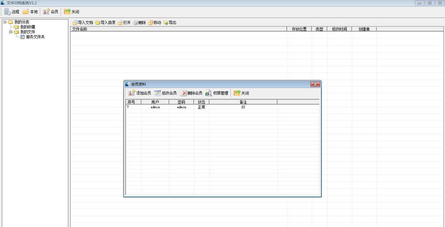Click 移动 move file button

(155, 22)
